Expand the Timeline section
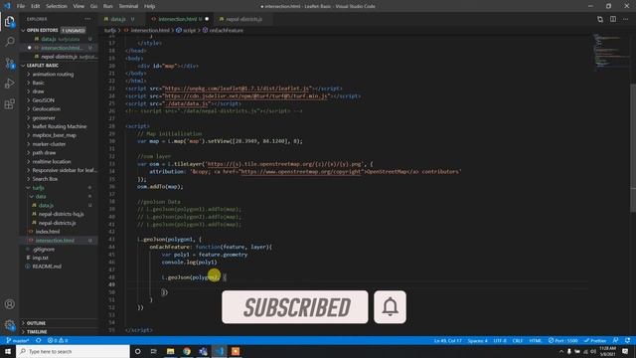636x358 pixels. click(x=37, y=331)
